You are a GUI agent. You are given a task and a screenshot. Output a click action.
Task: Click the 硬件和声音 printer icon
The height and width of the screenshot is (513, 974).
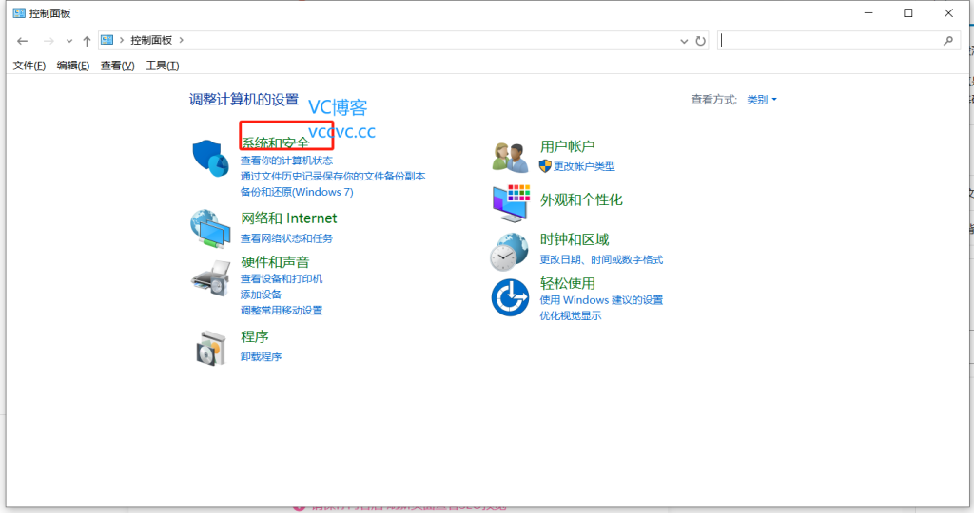tap(210, 277)
